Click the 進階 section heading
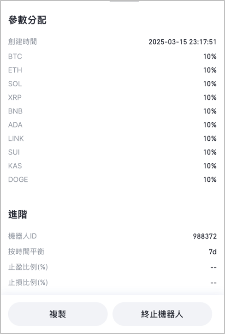Viewport: 225px width, 334px height. click(18, 215)
